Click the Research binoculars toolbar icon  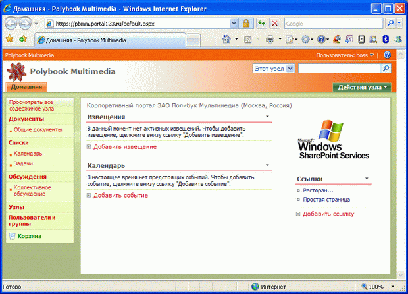point(373,40)
